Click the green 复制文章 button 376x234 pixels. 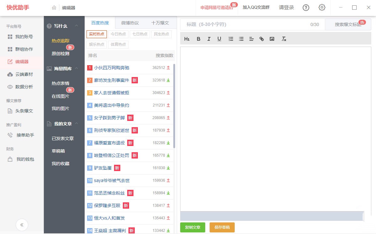[x=193, y=227]
